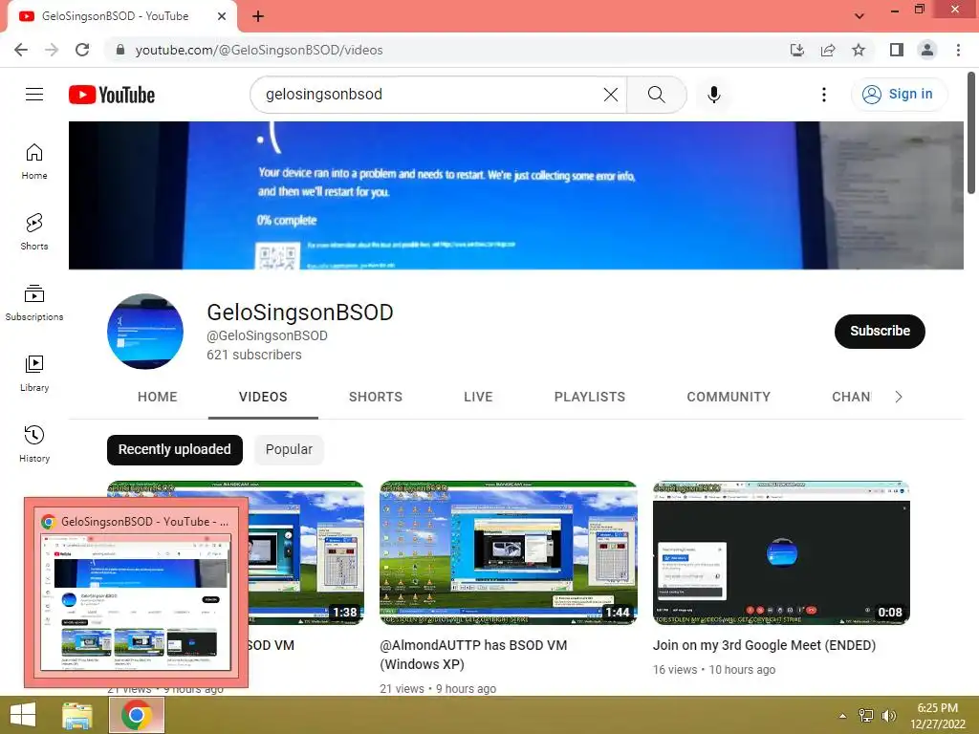This screenshot has height=734, width=979.
Task: Open the COMMUNITY channel tab
Action: (729, 397)
